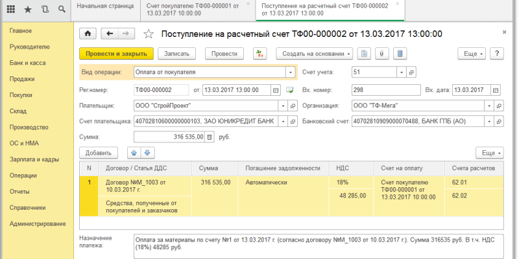
Task: Open the Администрирование section
Action: (x=38, y=223)
